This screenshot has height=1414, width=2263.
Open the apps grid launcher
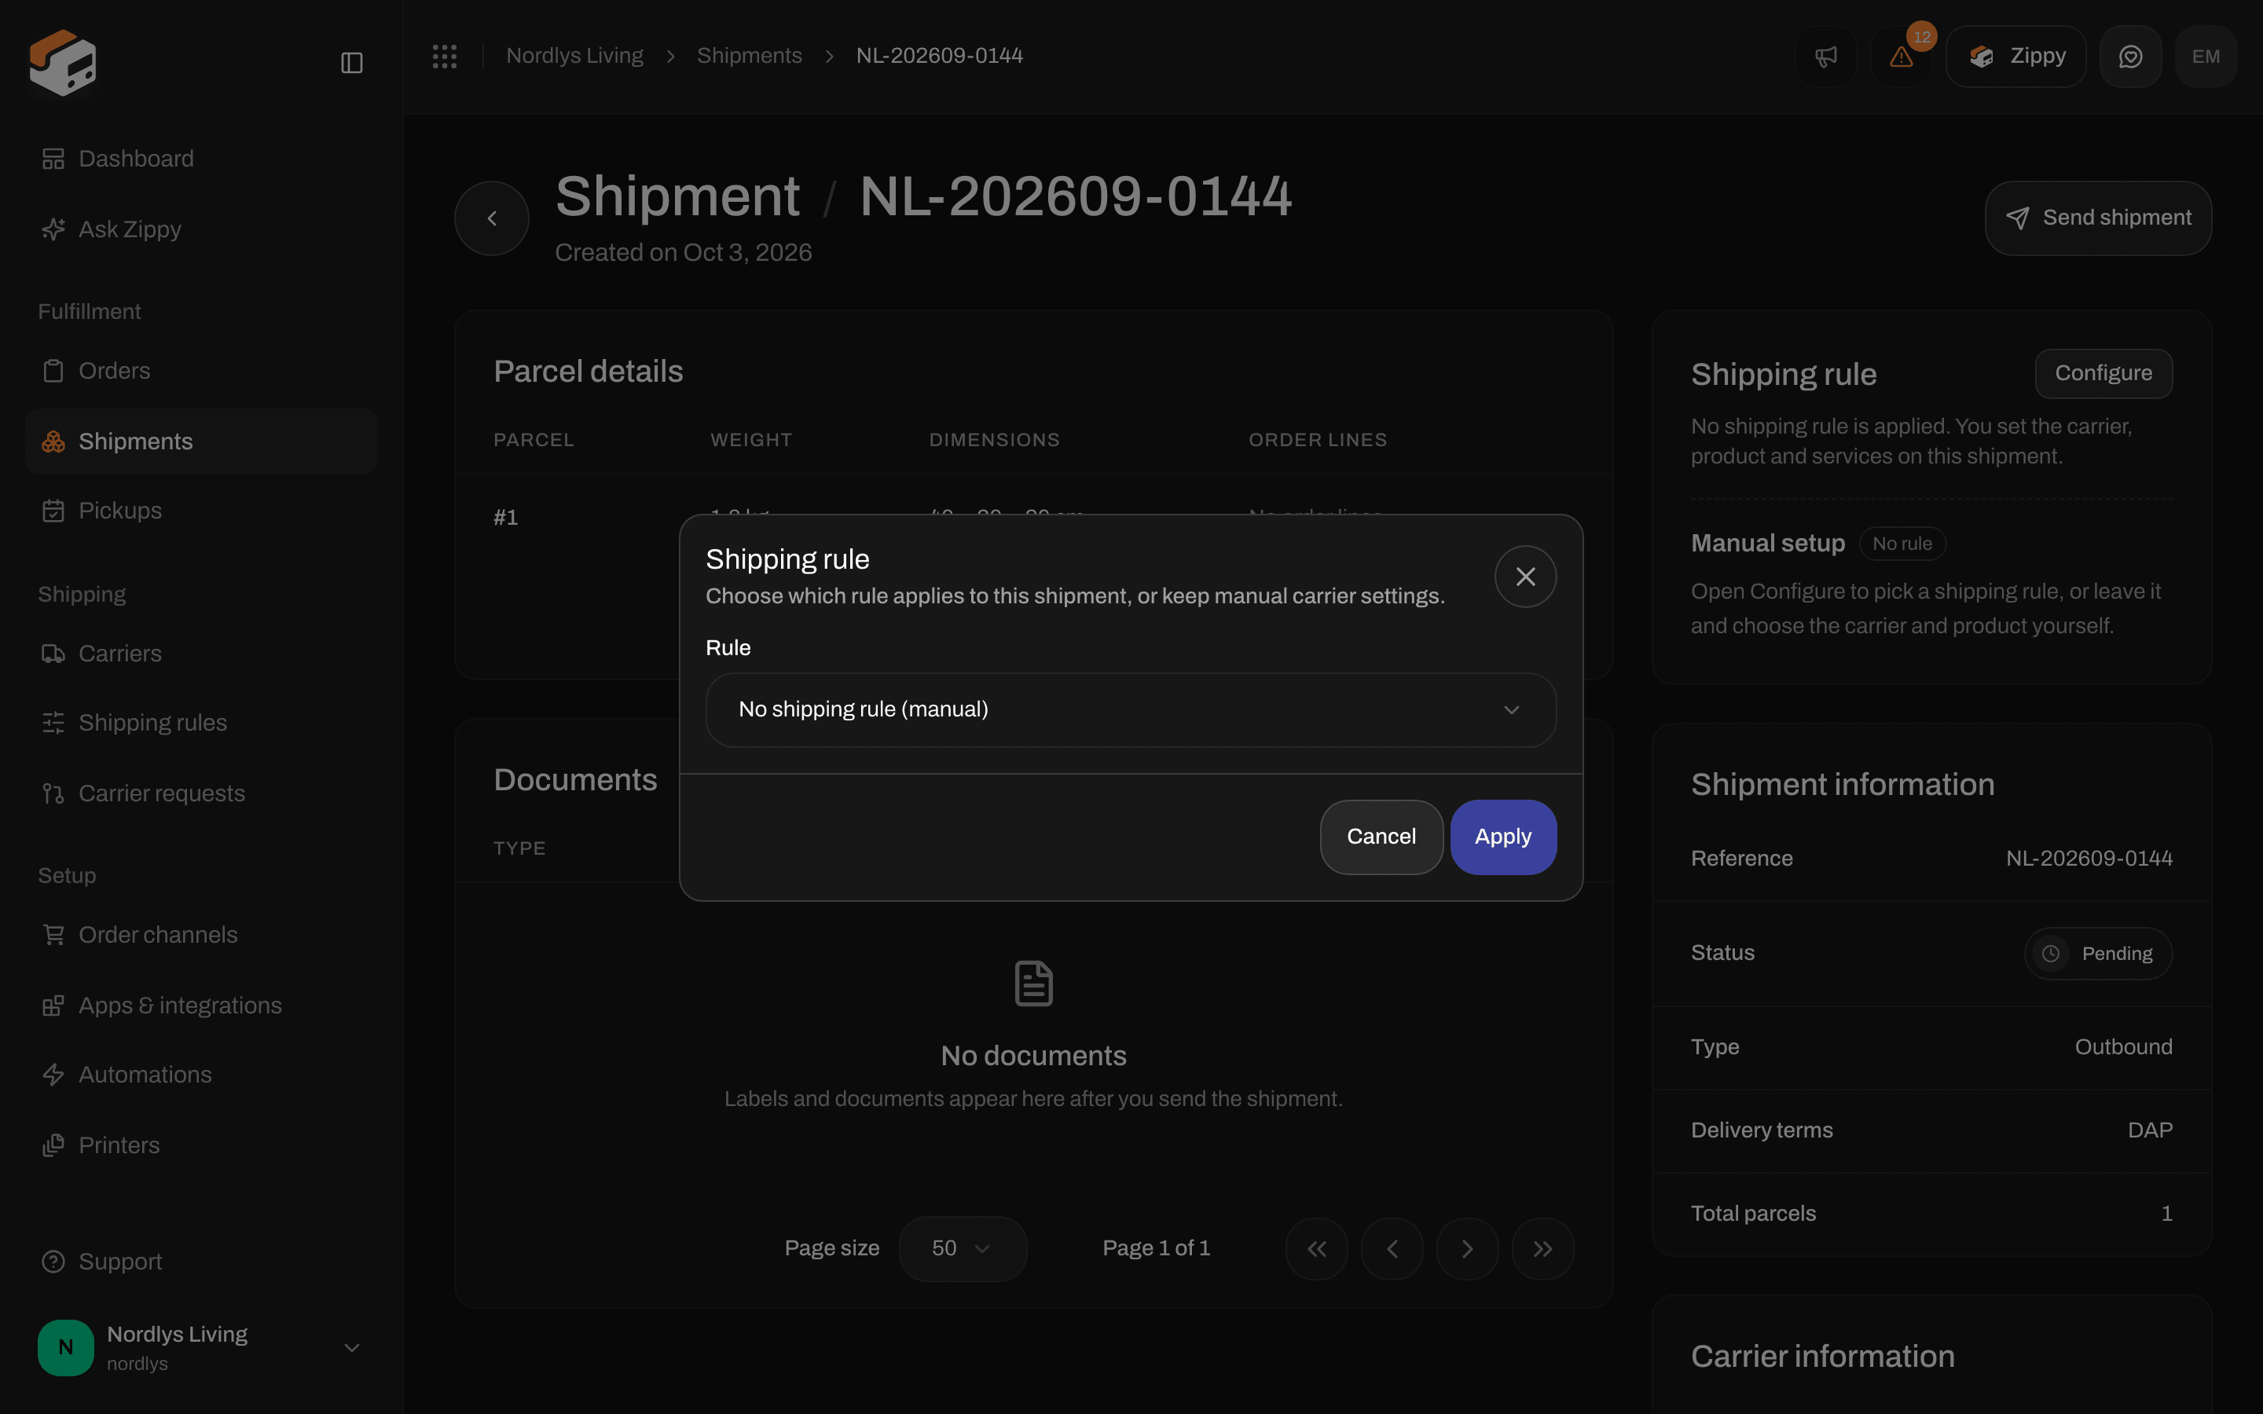pyautogui.click(x=444, y=56)
